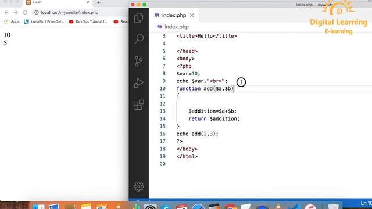
Task: Close the index.php editor tab
Action: pyautogui.click(x=192, y=15)
